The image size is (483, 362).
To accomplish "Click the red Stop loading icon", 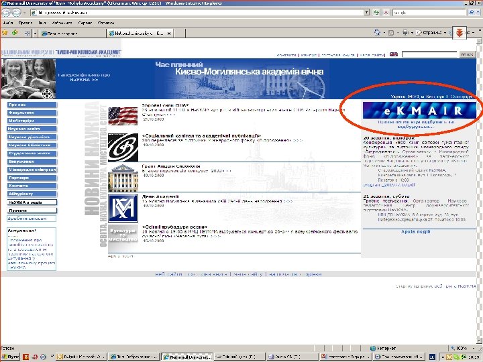I will [386, 12].
